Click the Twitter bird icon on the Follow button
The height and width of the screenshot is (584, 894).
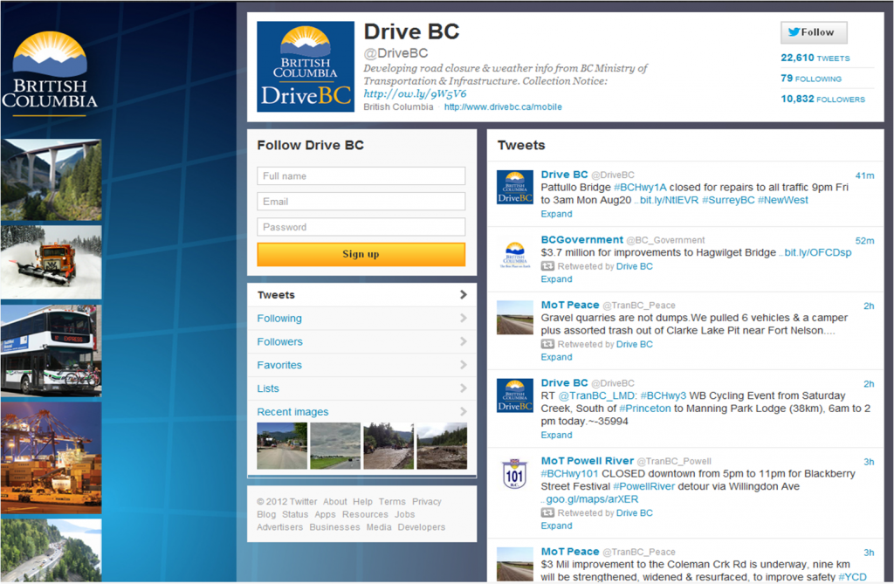tap(796, 32)
